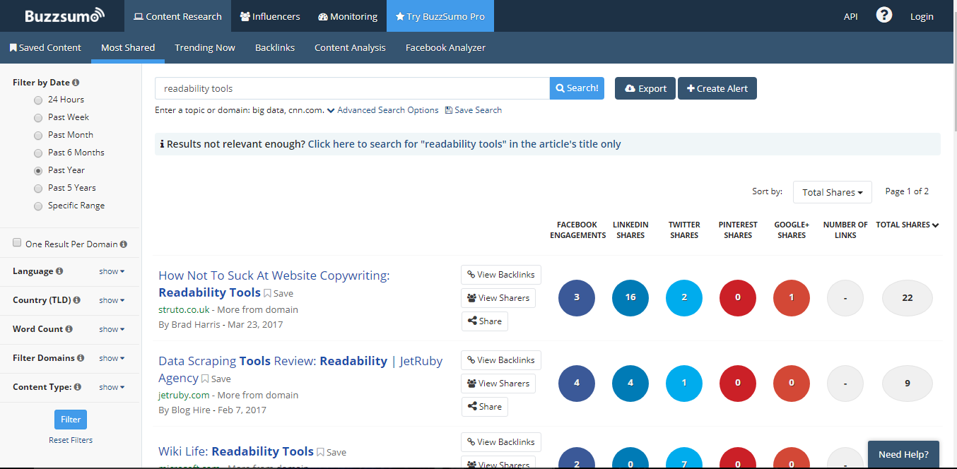
Task: Select the Past Year radio button
Action: click(38, 171)
